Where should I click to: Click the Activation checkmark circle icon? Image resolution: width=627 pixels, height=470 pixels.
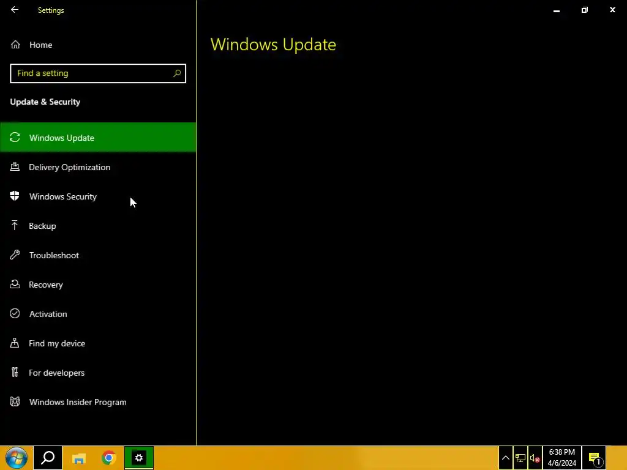point(15,313)
